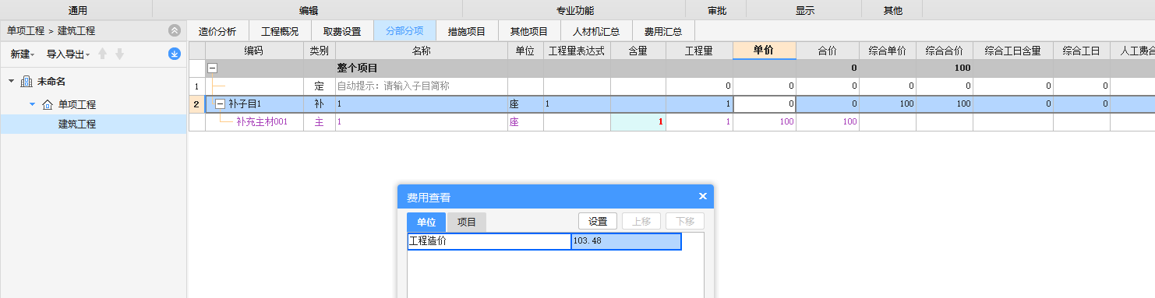This screenshot has width=1155, height=298.
Task: Open the 新建 dropdown
Action: tap(23, 54)
